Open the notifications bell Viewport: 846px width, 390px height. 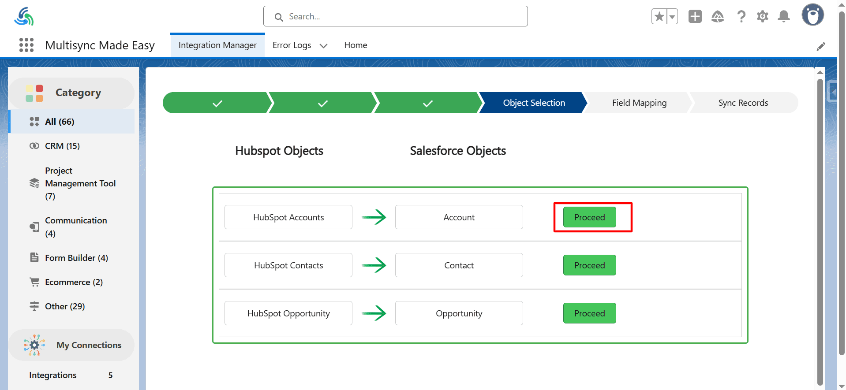(783, 17)
